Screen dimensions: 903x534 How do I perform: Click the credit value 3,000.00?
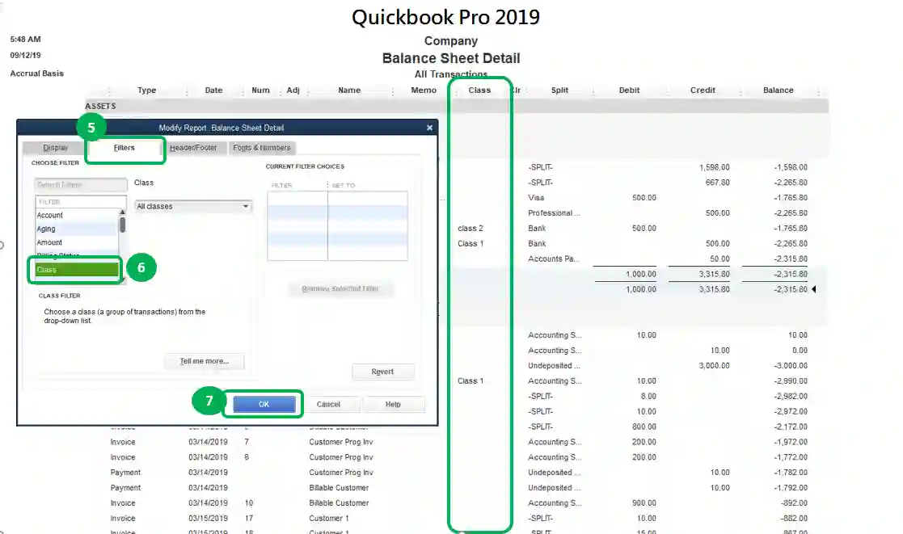tap(714, 366)
